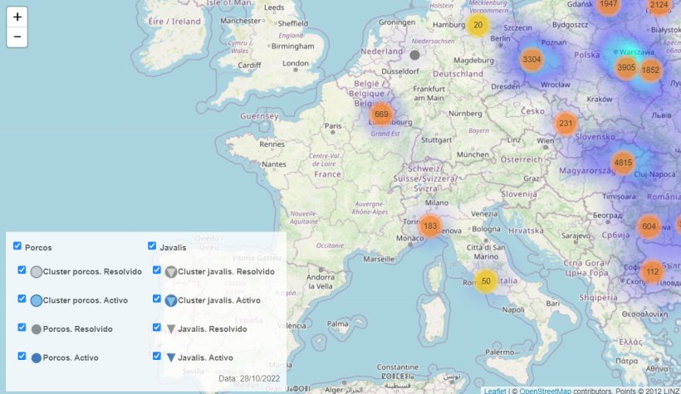The height and width of the screenshot is (394, 681).
Task: Toggle the Porcos. Activo checkbox
Action: point(22,356)
